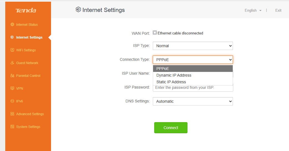
Task: Collapse the Connection Type dropdown
Action: (193, 60)
